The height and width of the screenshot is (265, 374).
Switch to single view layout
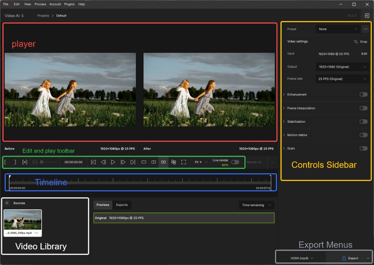(x=144, y=162)
